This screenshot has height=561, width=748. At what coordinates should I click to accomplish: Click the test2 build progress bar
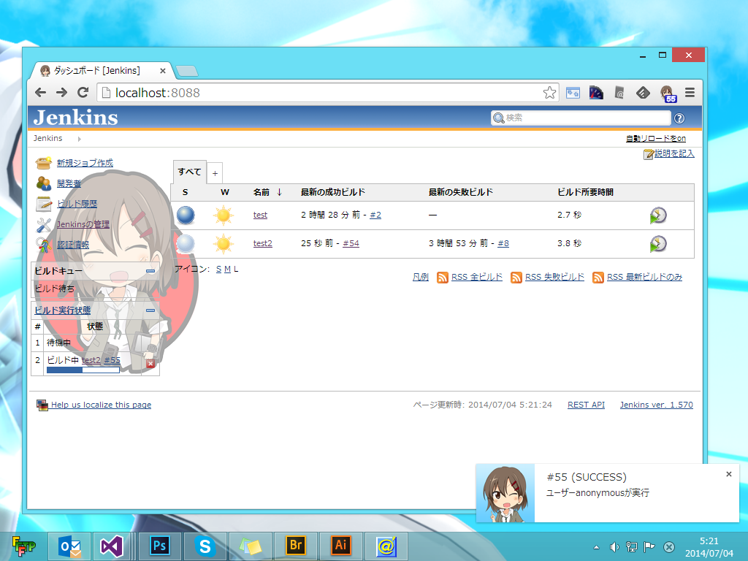[x=83, y=370]
